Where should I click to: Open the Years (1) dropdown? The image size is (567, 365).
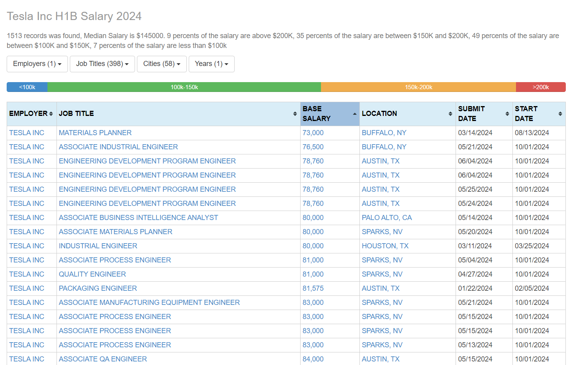211,64
